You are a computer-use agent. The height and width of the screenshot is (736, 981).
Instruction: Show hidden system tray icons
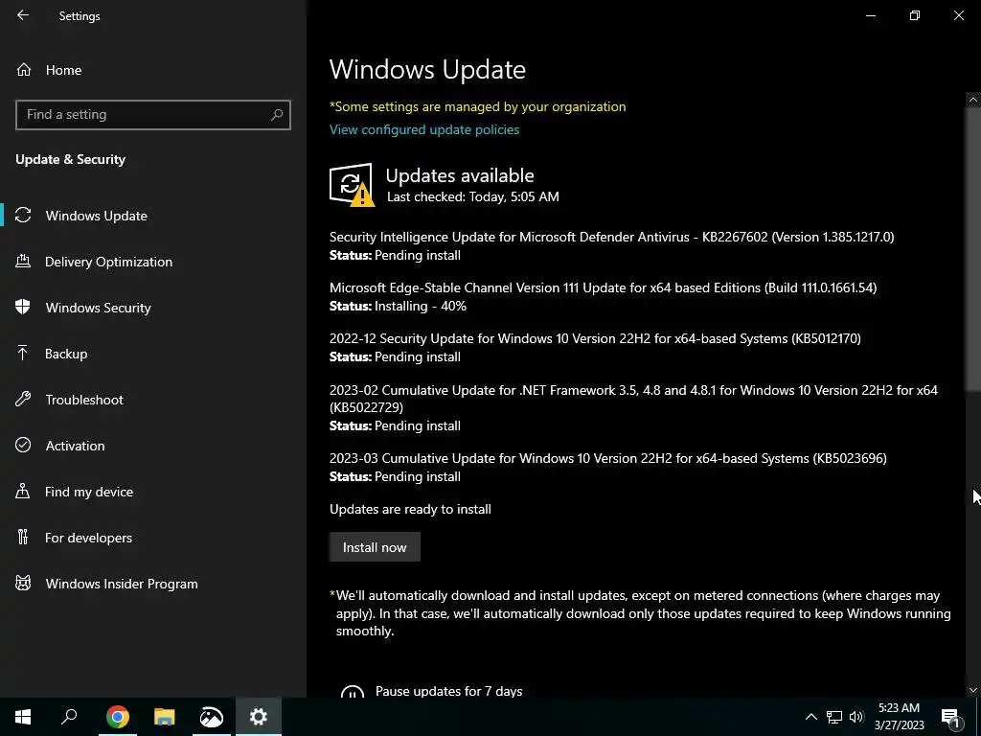pos(810,717)
